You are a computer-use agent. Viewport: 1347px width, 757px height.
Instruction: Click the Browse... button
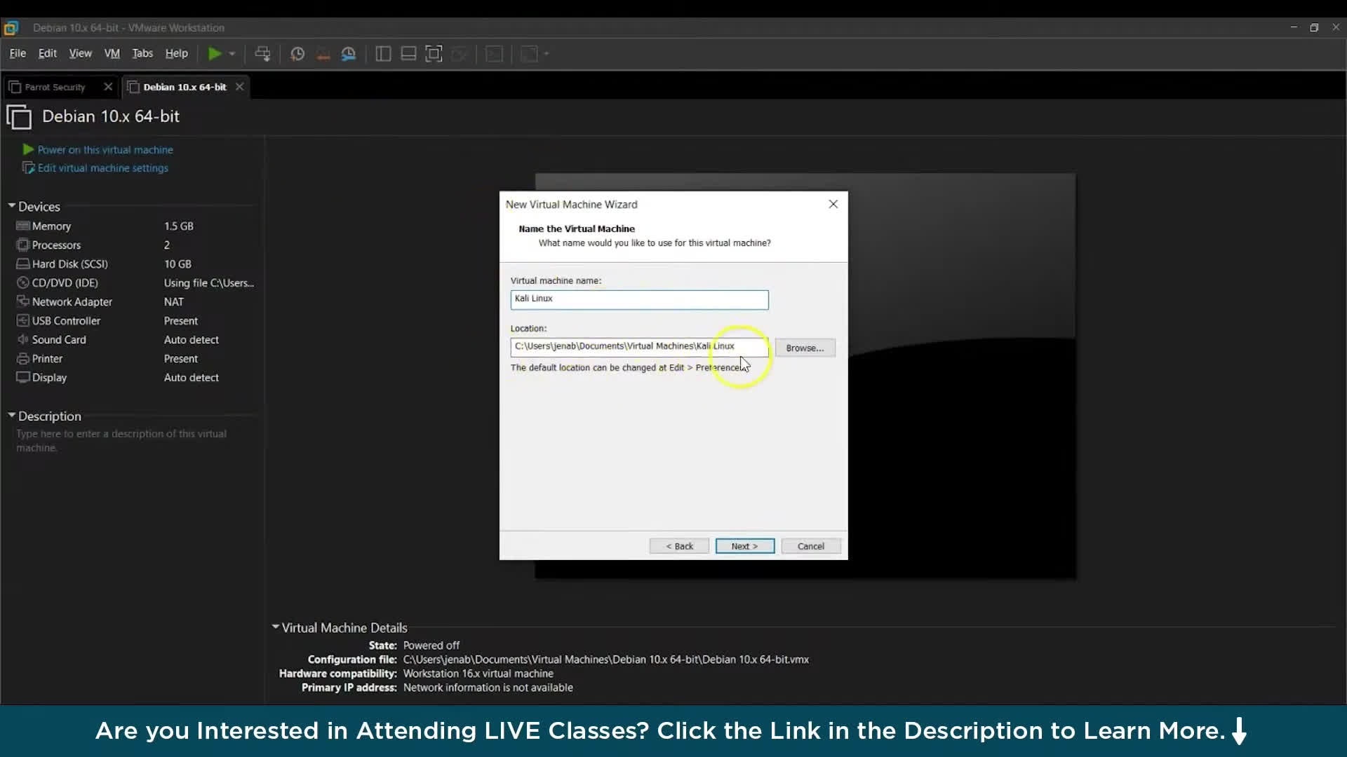[x=804, y=348]
